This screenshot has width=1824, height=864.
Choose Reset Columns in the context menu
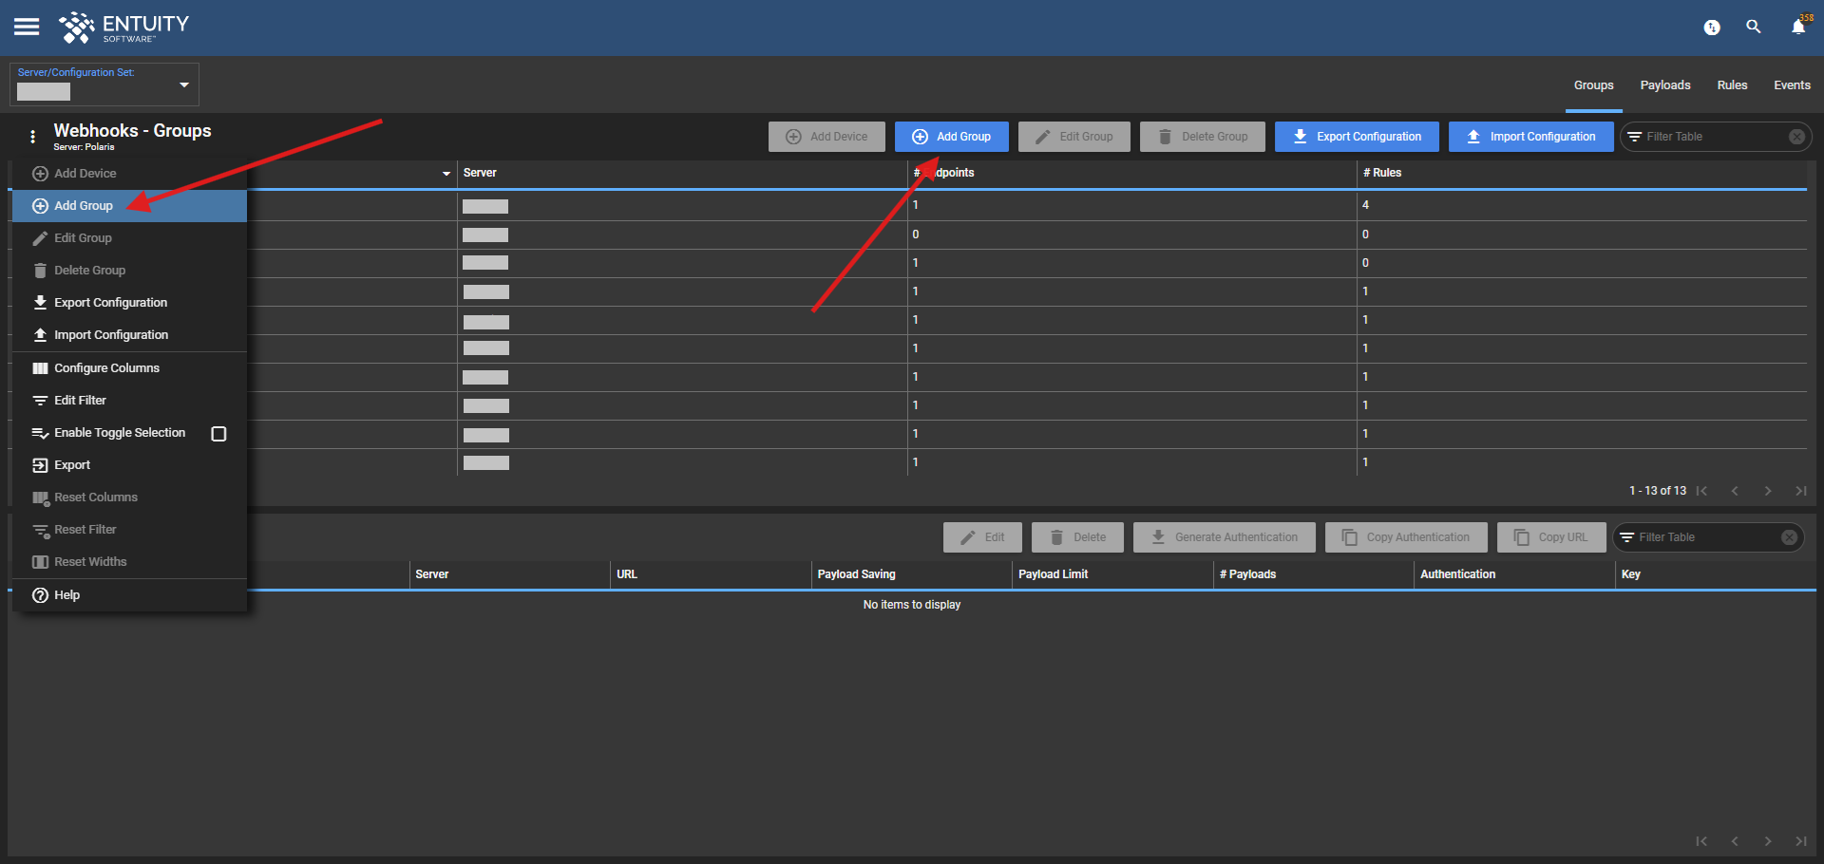pos(129,498)
